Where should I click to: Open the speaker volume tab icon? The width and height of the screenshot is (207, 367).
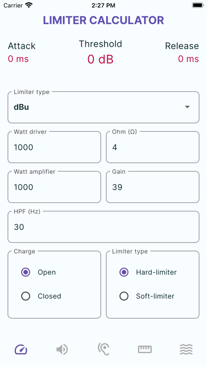(62, 350)
